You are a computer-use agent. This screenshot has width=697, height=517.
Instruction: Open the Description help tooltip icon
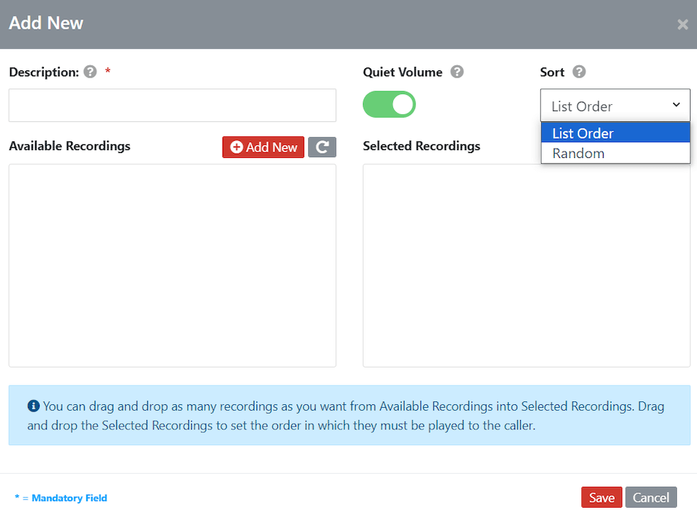[x=90, y=72]
